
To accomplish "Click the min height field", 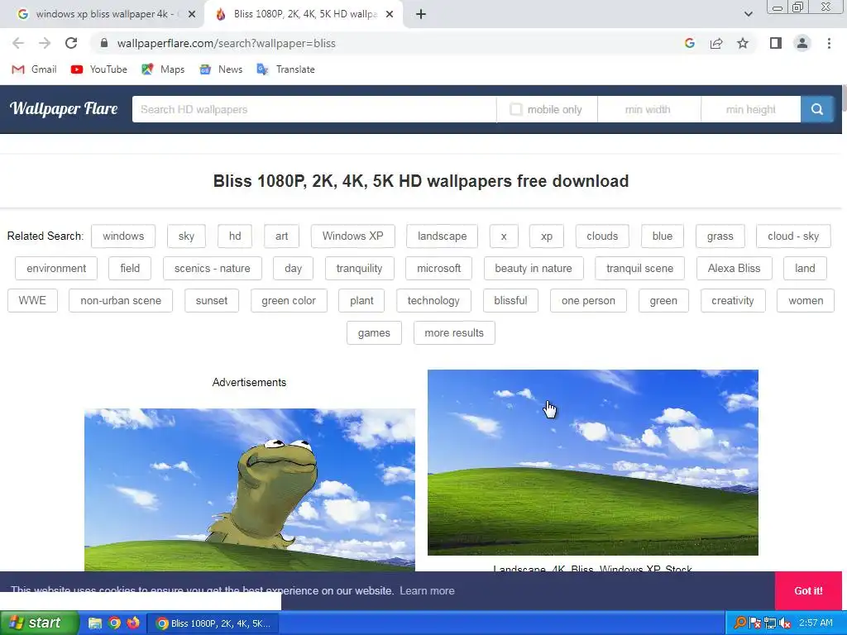I will [751, 109].
